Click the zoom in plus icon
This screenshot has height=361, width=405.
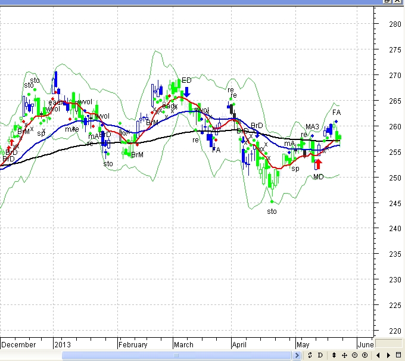point(364,355)
